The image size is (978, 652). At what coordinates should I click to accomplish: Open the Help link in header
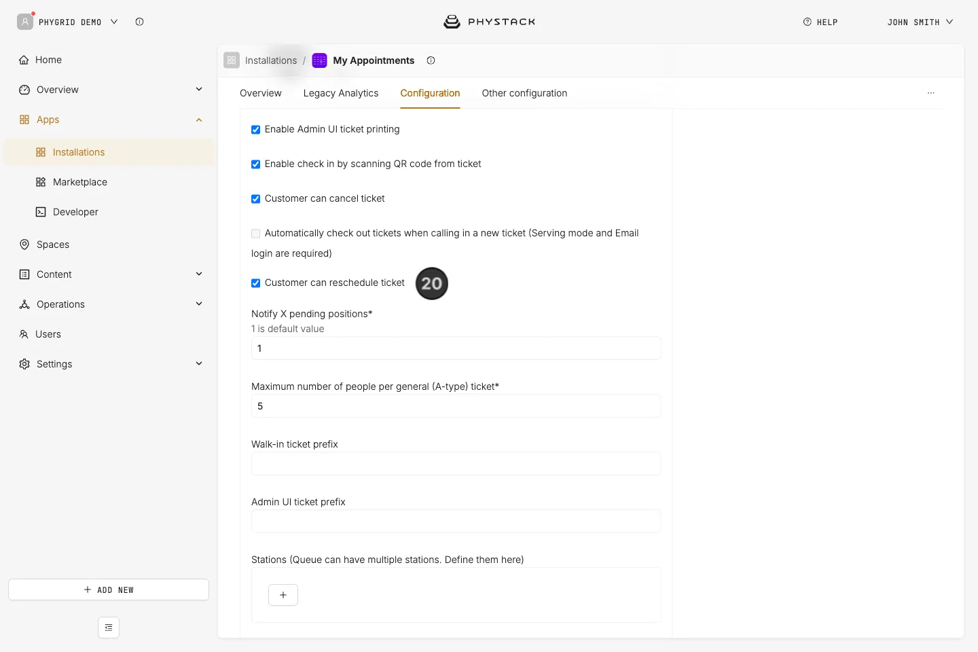[x=820, y=22]
